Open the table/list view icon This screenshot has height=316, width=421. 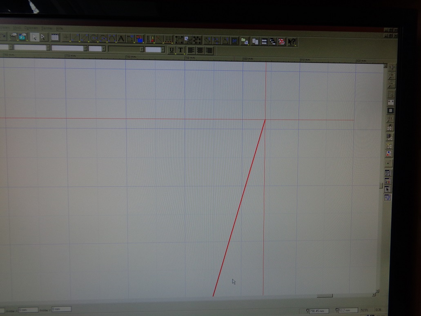click(x=55, y=38)
